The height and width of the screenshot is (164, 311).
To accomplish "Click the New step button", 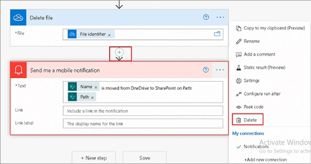I will coord(93,158).
